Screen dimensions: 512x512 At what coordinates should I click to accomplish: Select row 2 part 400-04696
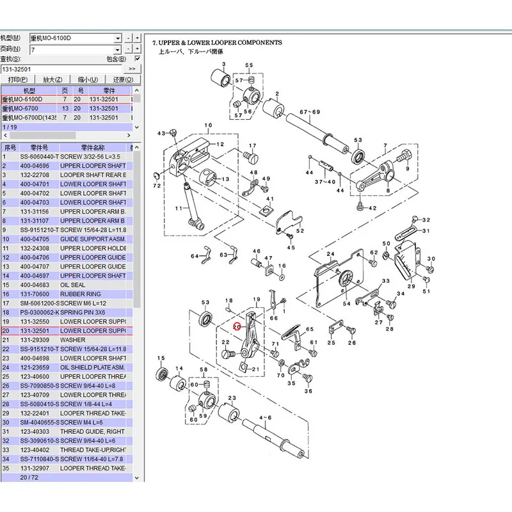(x=67, y=166)
